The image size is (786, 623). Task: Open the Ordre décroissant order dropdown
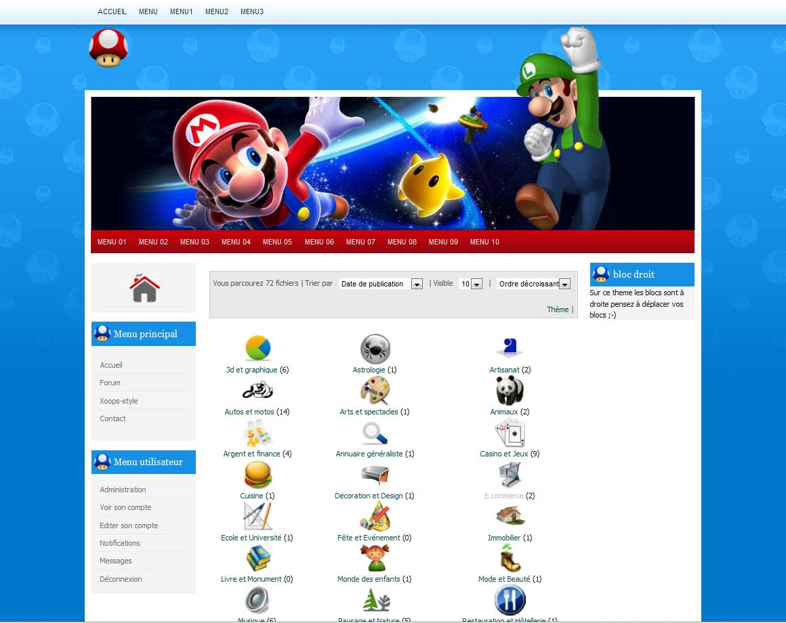coord(534,284)
